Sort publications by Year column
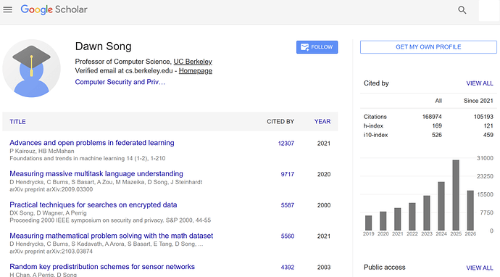Viewport: 500px width, 277px height. click(x=322, y=122)
